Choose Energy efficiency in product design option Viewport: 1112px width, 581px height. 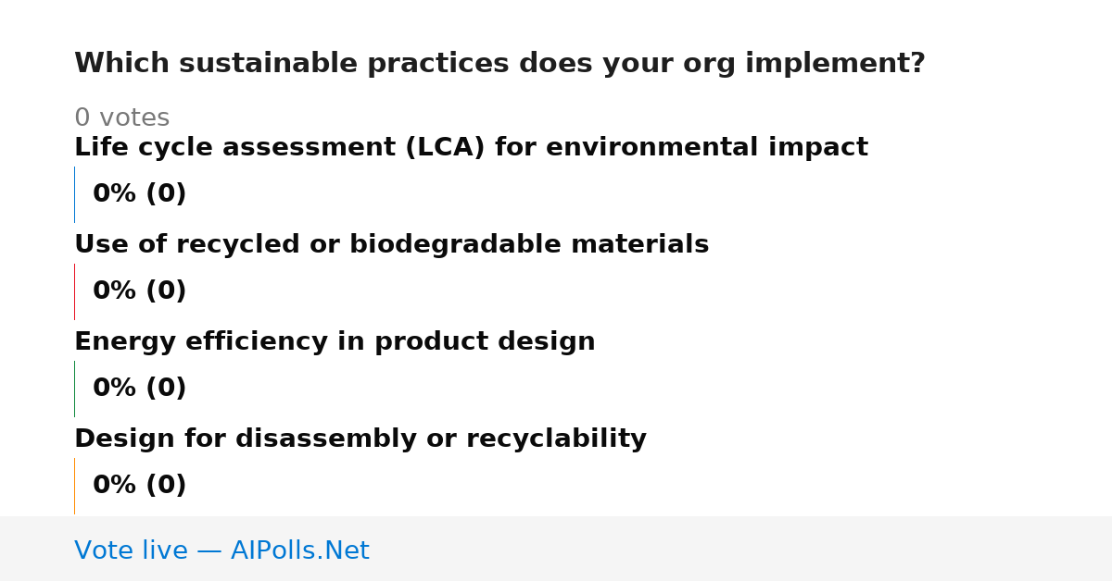pyautogui.click(x=335, y=342)
